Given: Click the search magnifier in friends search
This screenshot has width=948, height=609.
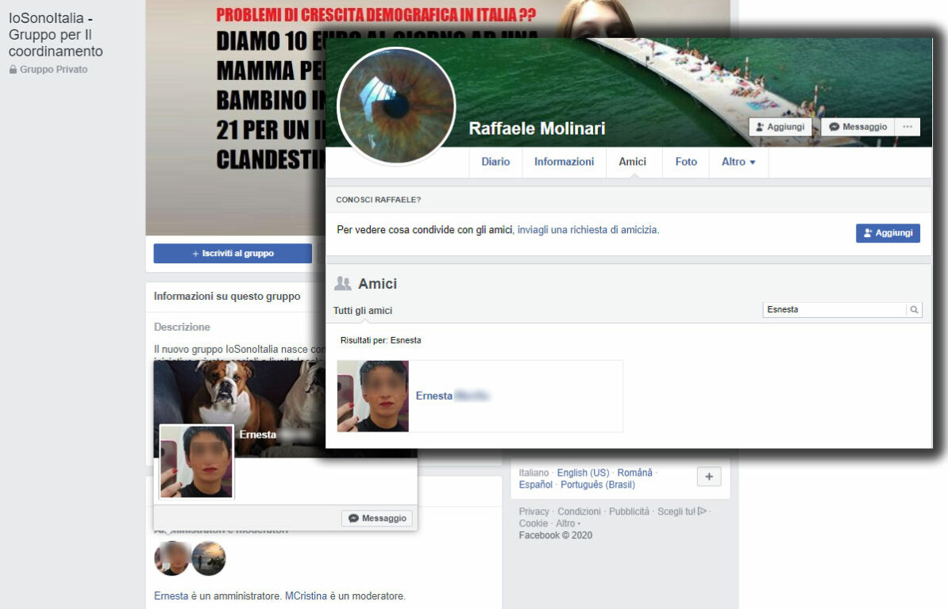Looking at the screenshot, I should point(914,309).
